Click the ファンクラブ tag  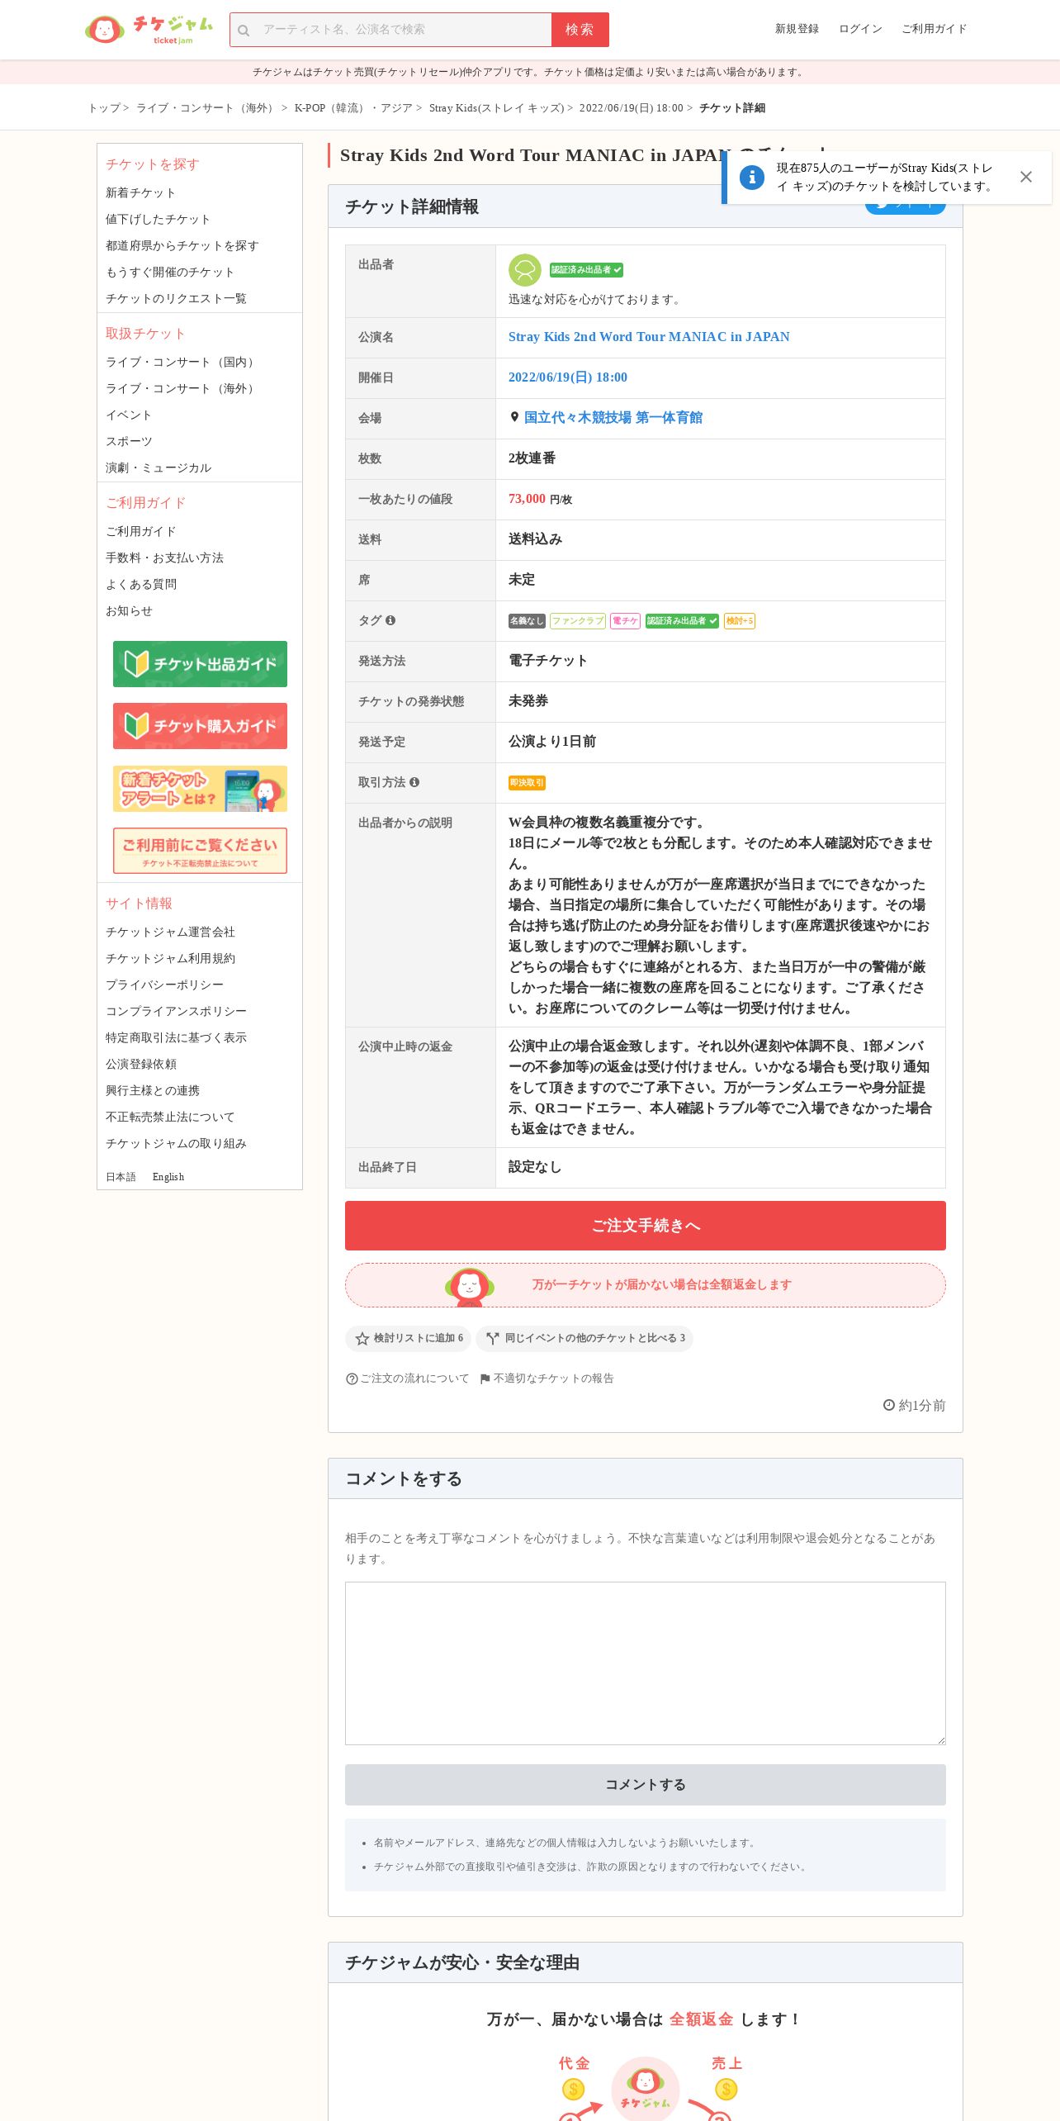(x=578, y=621)
